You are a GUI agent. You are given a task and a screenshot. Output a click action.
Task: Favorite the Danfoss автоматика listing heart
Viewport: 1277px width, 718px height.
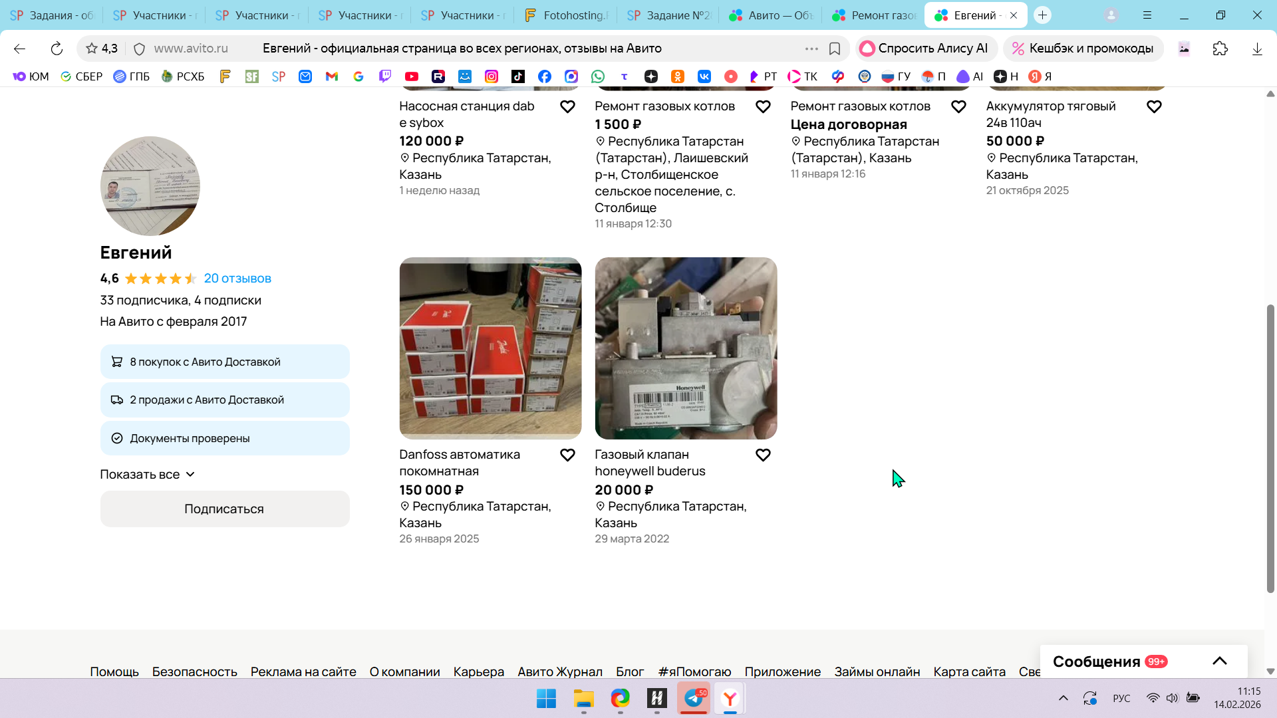tap(567, 455)
